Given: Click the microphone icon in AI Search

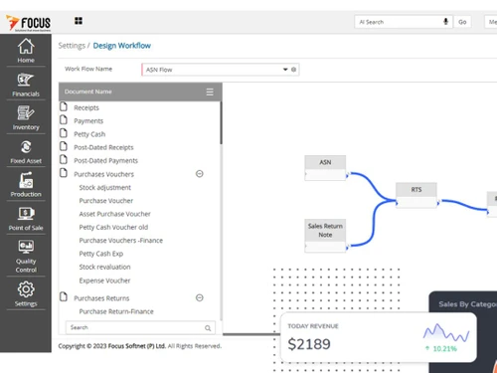Looking at the screenshot, I should click(445, 22).
